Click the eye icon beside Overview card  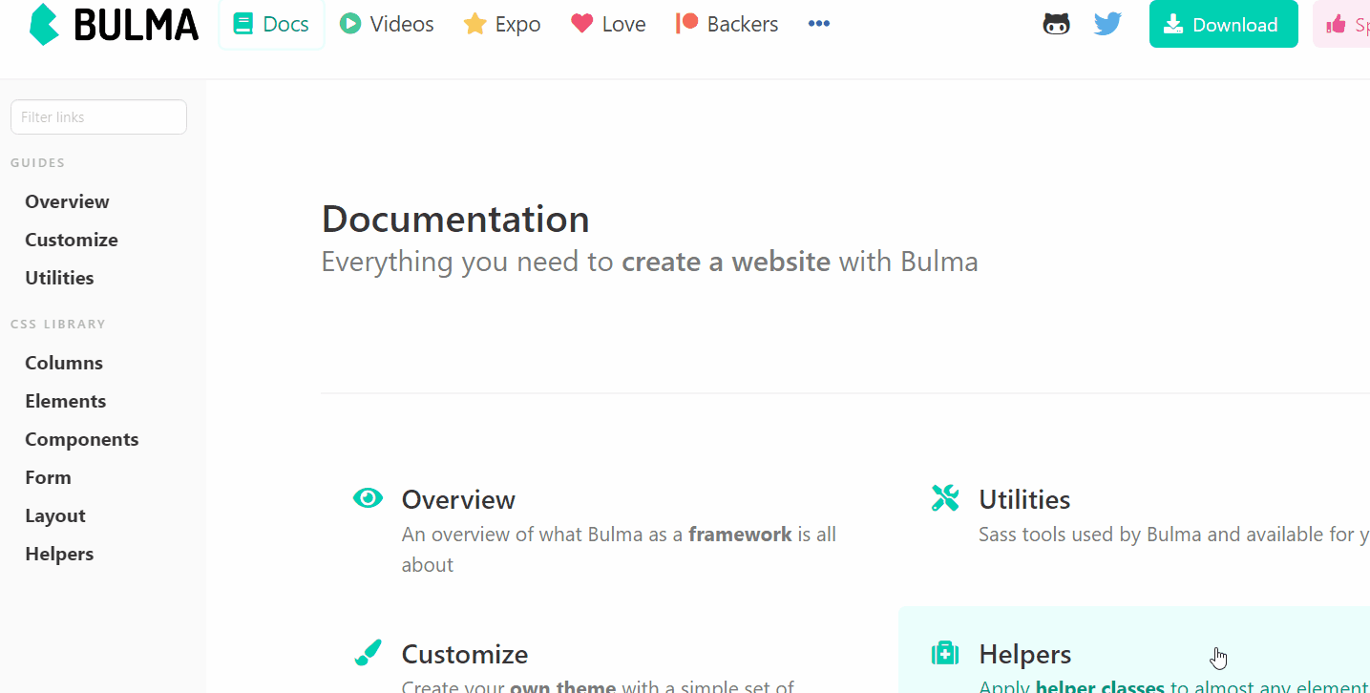pyautogui.click(x=368, y=497)
